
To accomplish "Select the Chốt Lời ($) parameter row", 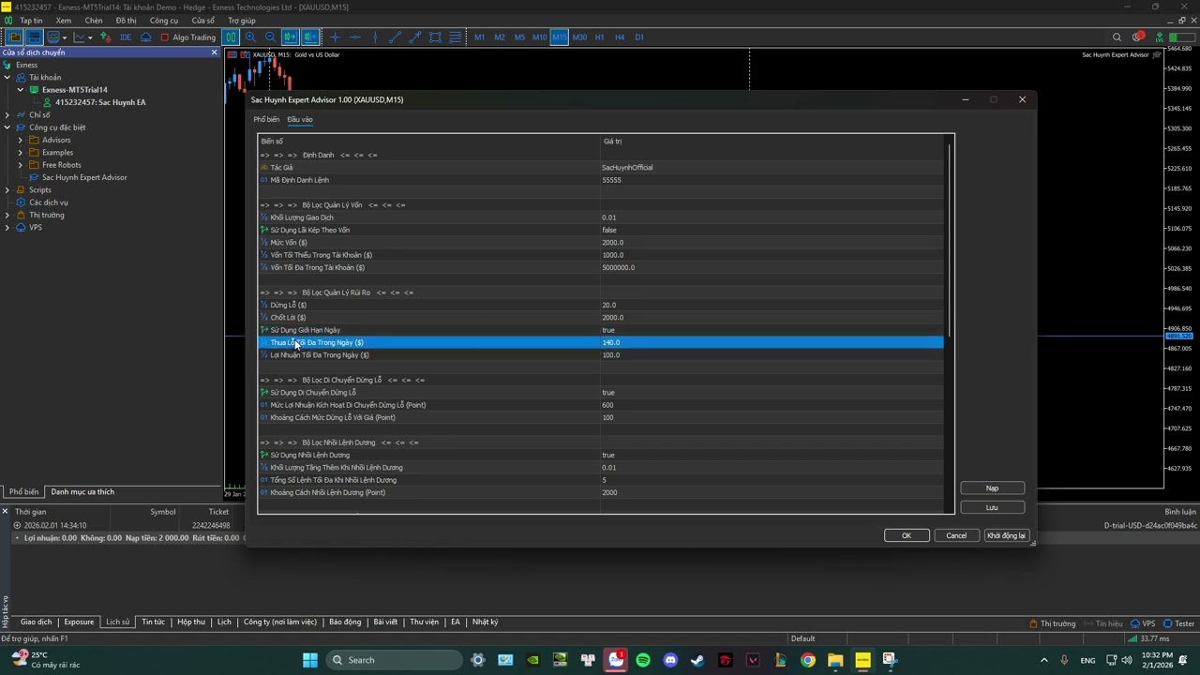I will pyautogui.click(x=601, y=317).
